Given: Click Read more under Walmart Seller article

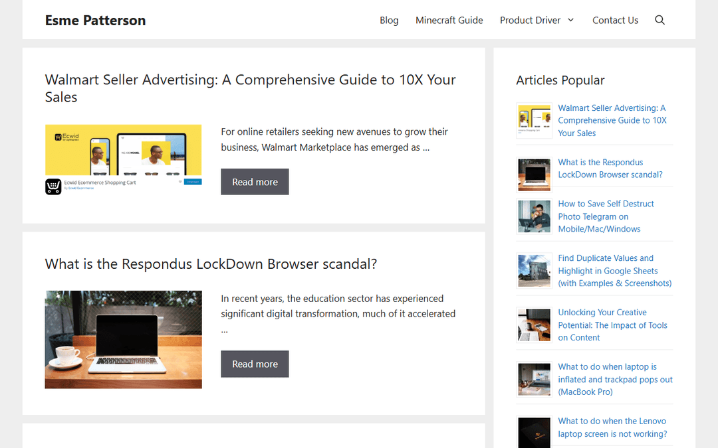Looking at the screenshot, I should click(x=255, y=182).
